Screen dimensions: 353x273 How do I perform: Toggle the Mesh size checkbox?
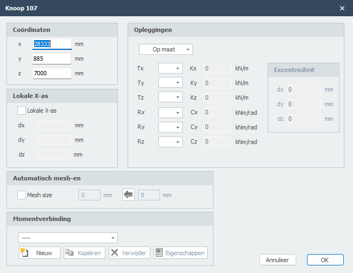click(x=22, y=195)
